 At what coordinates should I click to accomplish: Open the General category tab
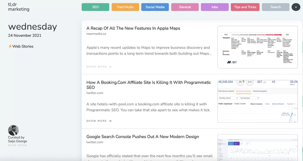185,7
